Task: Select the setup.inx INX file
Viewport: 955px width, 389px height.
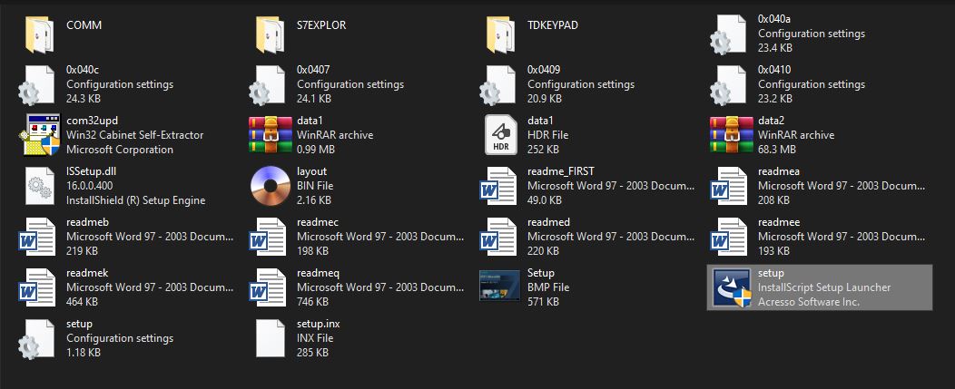Action: (269, 338)
